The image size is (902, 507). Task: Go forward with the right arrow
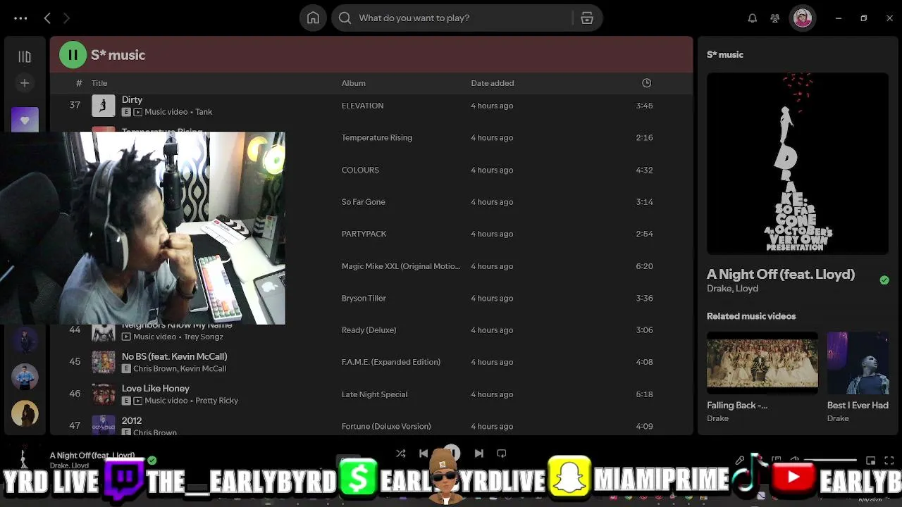(x=66, y=18)
